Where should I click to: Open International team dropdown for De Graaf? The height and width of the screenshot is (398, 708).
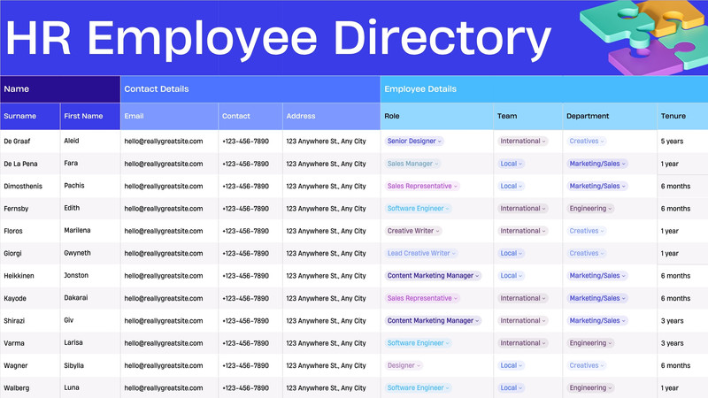pos(522,142)
